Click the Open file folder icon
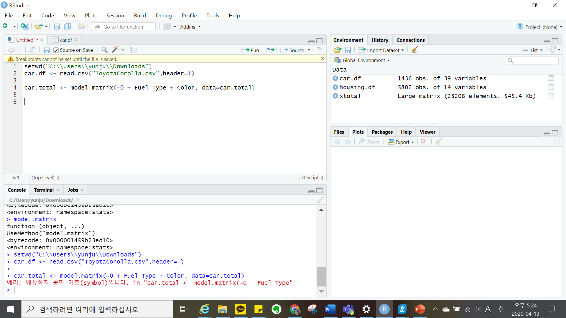The image size is (566, 318). (x=39, y=26)
